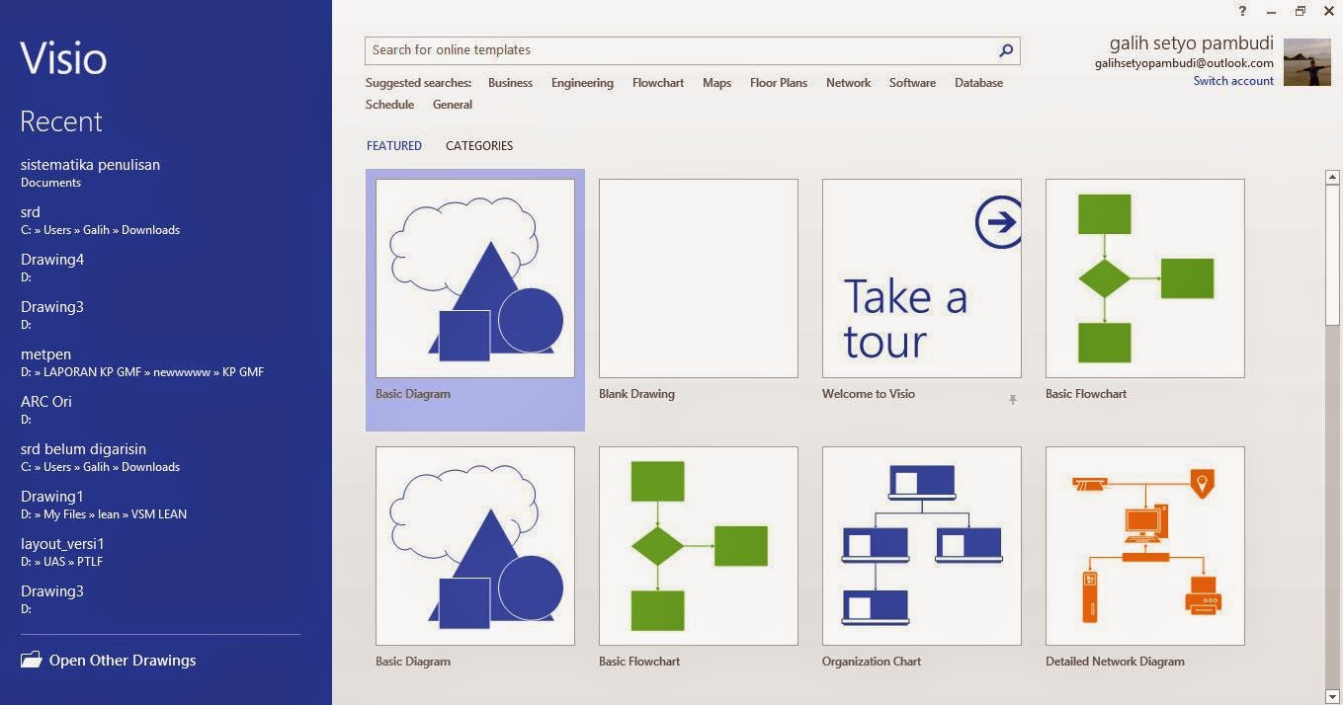This screenshot has height=705, width=1343.
Task: Click the pin icon beside Welcome to Visio
Action: pyautogui.click(x=1012, y=400)
